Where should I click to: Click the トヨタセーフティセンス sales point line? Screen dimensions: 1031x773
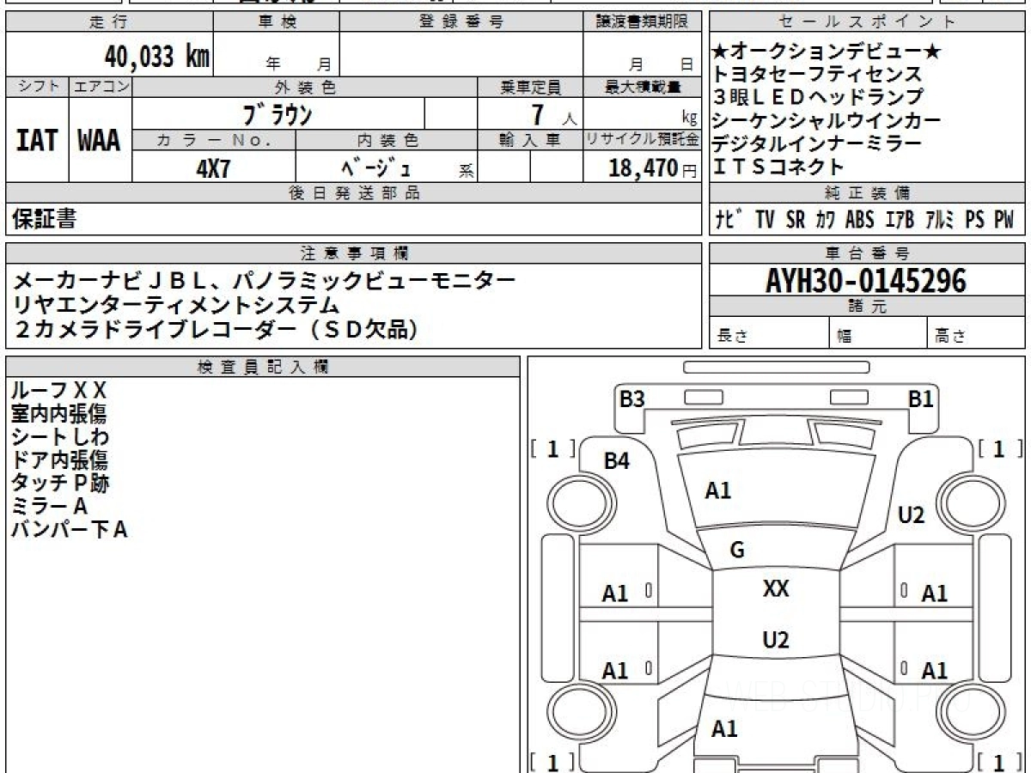point(817,75)
